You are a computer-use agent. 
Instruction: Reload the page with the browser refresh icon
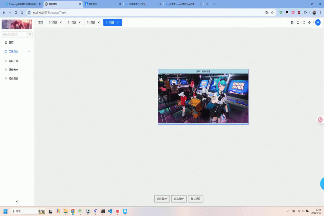tap(16, 13)
